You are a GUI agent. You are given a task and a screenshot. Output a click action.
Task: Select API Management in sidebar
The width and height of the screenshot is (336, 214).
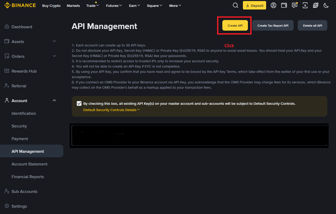pyautogui.click(x=32, y=151)
